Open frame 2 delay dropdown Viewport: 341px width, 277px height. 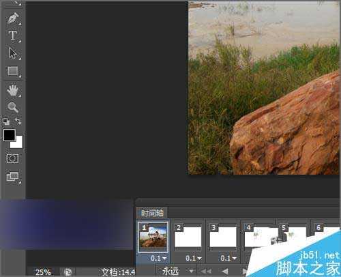coord(194,259)
